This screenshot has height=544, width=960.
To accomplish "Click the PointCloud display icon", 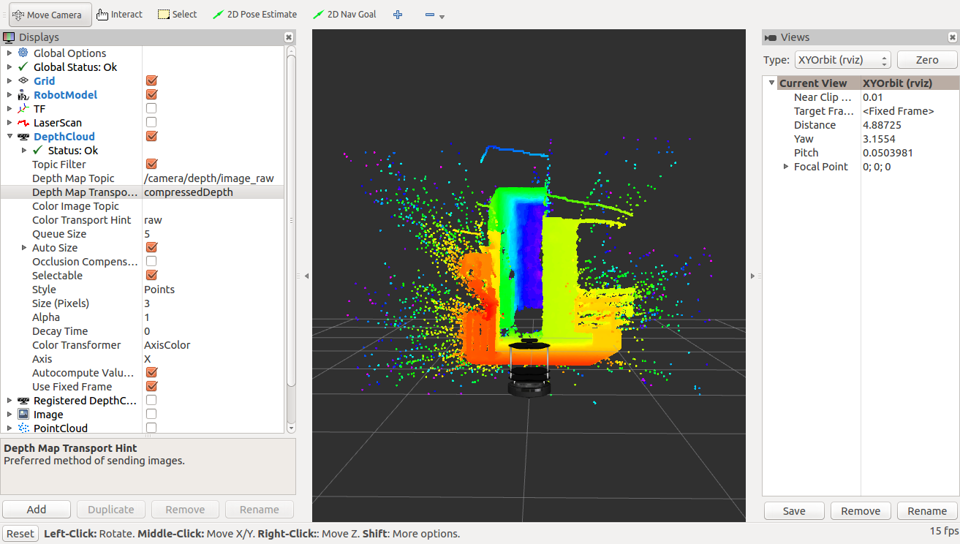I will (23, 428).
